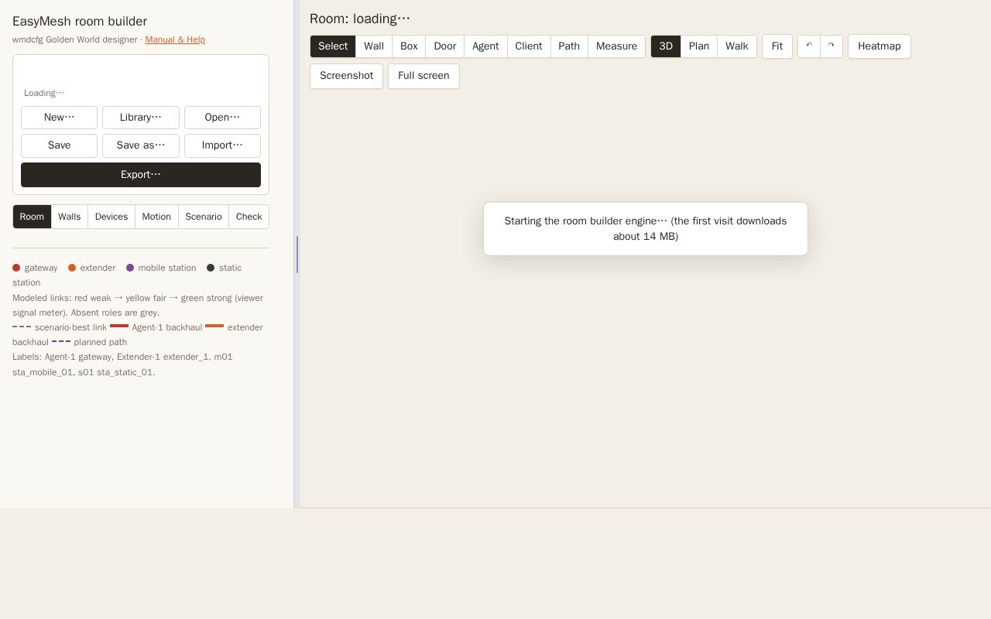This screenshot has width=991, height=619.
Task: Activate the Agent placement tool
Action: click(x=485, y=46)
